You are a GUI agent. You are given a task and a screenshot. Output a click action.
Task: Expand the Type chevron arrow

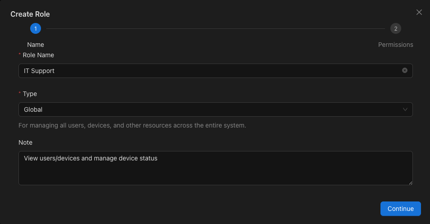[x=405, y=110]
